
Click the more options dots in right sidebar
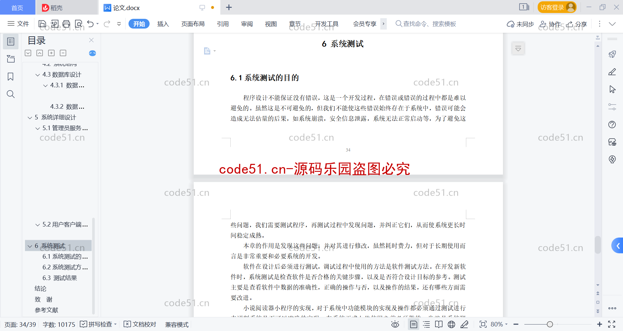612,308
